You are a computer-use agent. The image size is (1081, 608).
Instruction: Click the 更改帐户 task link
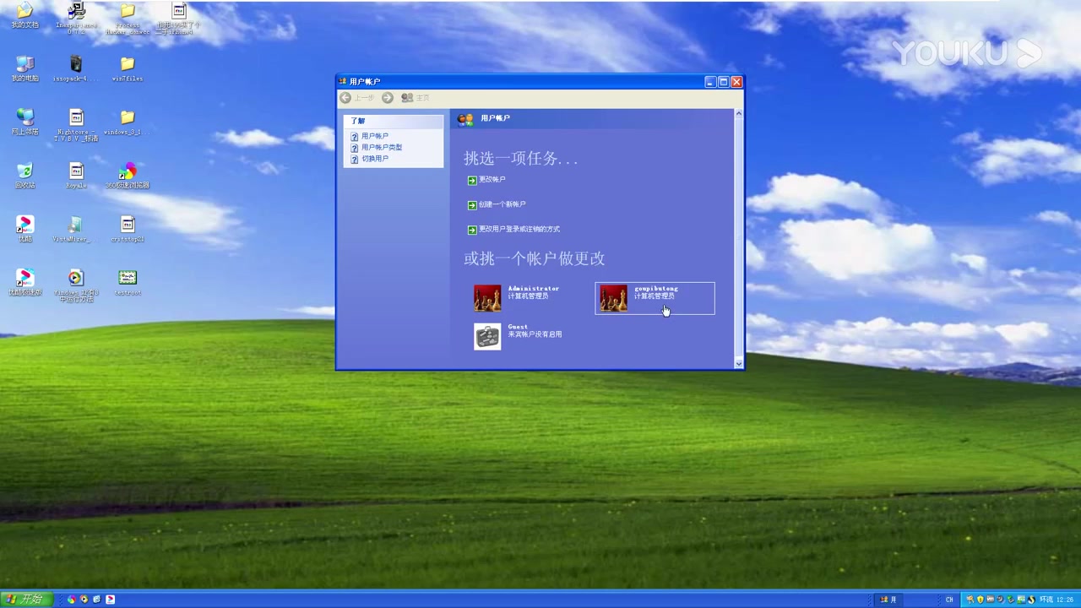point(492,180)
